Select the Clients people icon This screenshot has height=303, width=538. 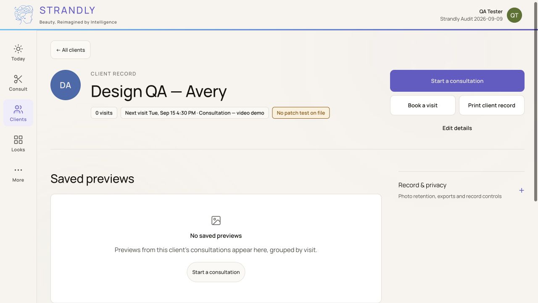click(18, 109)
